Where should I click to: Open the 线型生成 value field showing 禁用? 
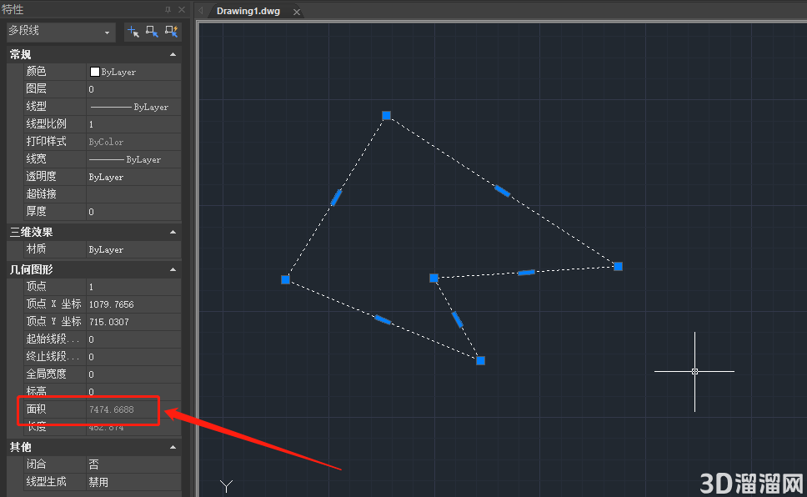133,482
